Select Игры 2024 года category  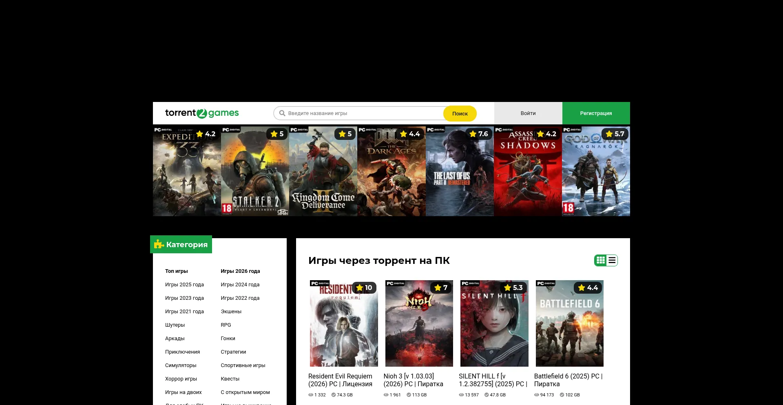tap(240, 285)
